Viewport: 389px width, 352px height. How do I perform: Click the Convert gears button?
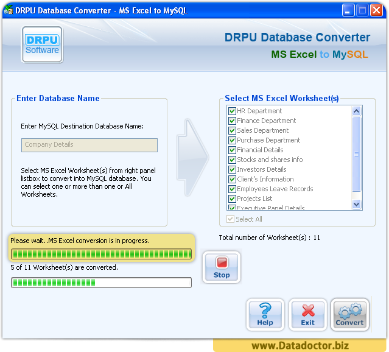[350, 314]
